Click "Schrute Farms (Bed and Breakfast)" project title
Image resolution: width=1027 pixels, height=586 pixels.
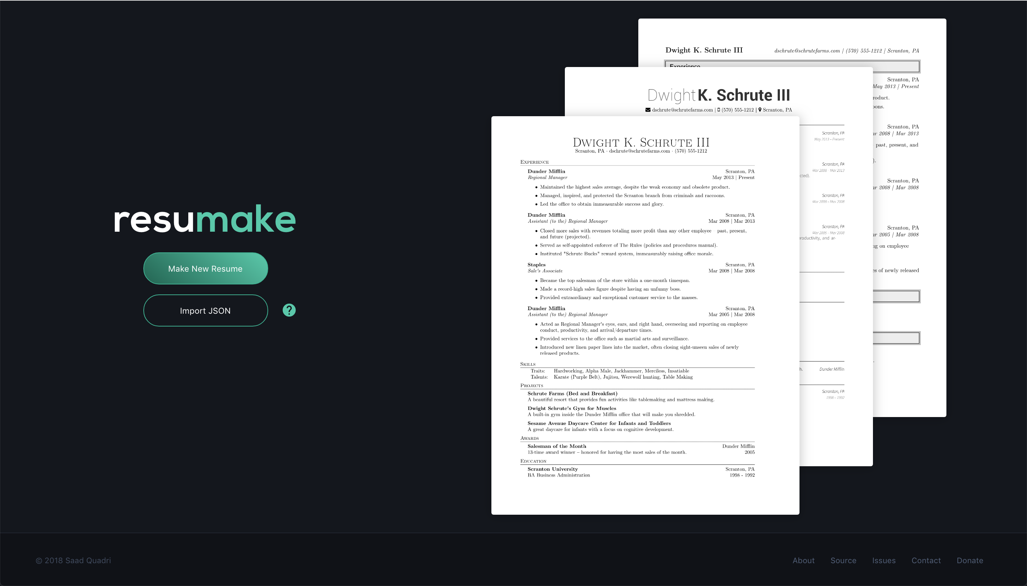click(572, 393)
